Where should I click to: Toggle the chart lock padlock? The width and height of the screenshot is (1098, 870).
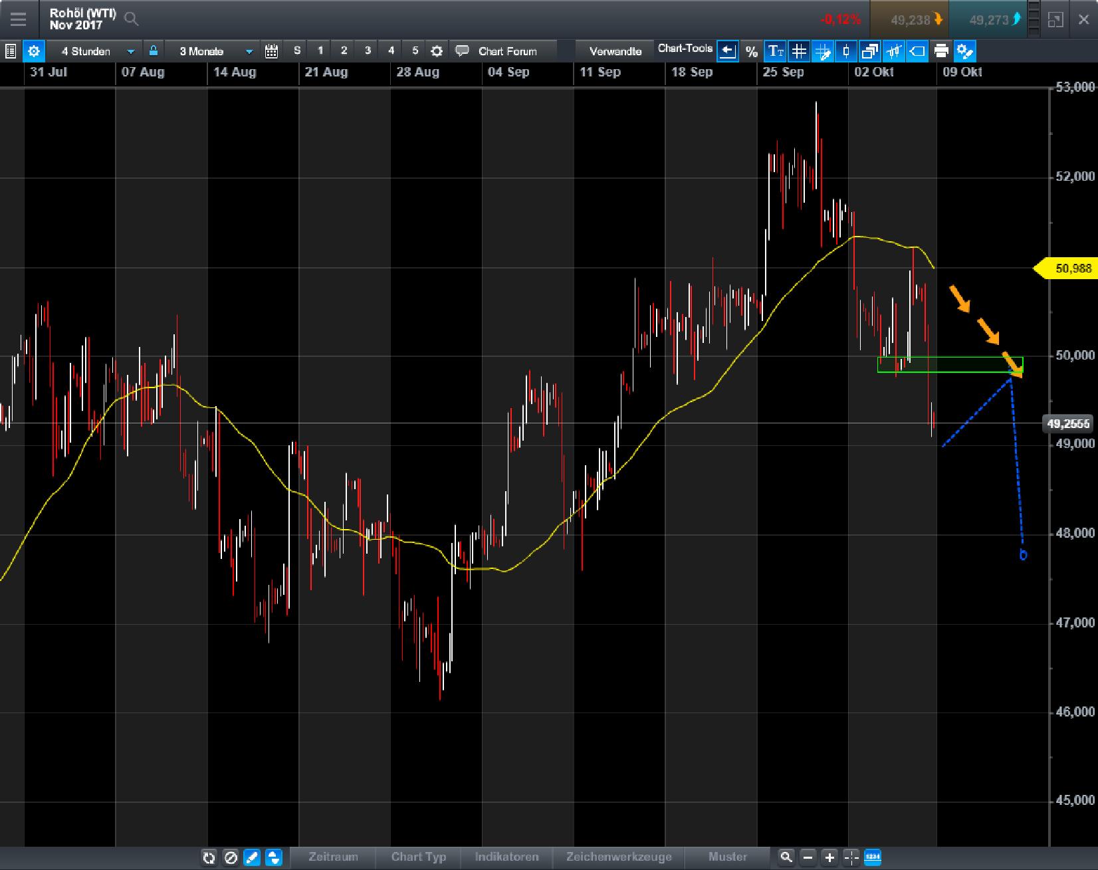[x=152, y=51]
